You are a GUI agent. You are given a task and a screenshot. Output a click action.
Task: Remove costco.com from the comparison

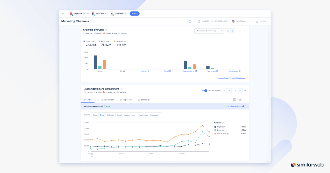click(125, 13)
